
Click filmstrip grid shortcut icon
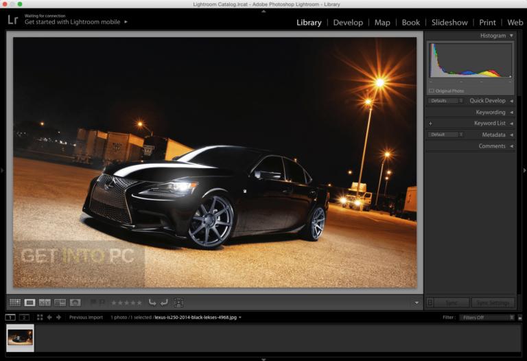click(x=40, y=317)
